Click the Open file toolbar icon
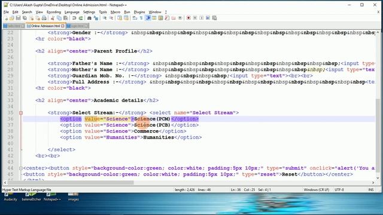Viewport: 383px width, 215px height. pos(12,18)
